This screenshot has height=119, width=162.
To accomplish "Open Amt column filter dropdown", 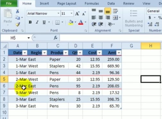I will click(x=119, y=53).
